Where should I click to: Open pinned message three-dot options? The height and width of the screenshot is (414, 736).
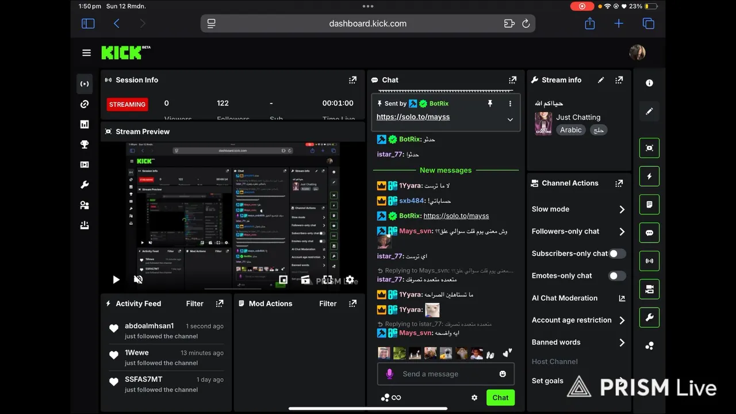510,103
